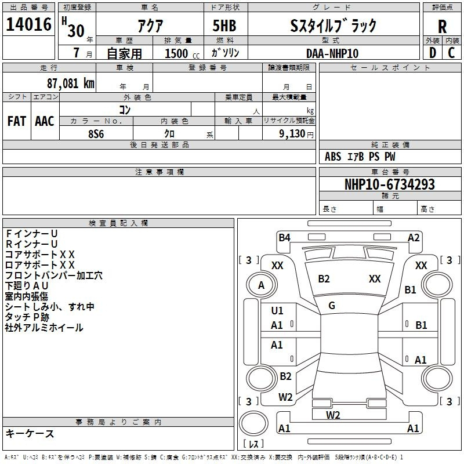The image size is (464, 464).
Task: Click the door type 5HB
Action: (x=224, y=26)
